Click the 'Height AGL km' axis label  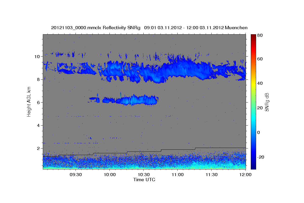29,102
